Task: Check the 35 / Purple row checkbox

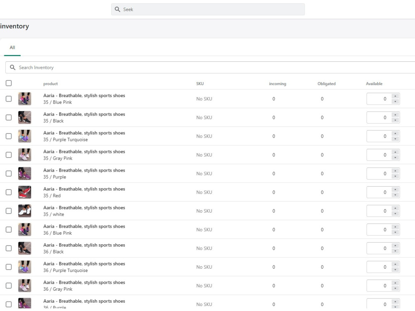Action: point(9,173)
